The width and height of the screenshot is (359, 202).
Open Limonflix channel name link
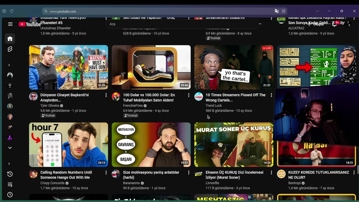point(212,183)
